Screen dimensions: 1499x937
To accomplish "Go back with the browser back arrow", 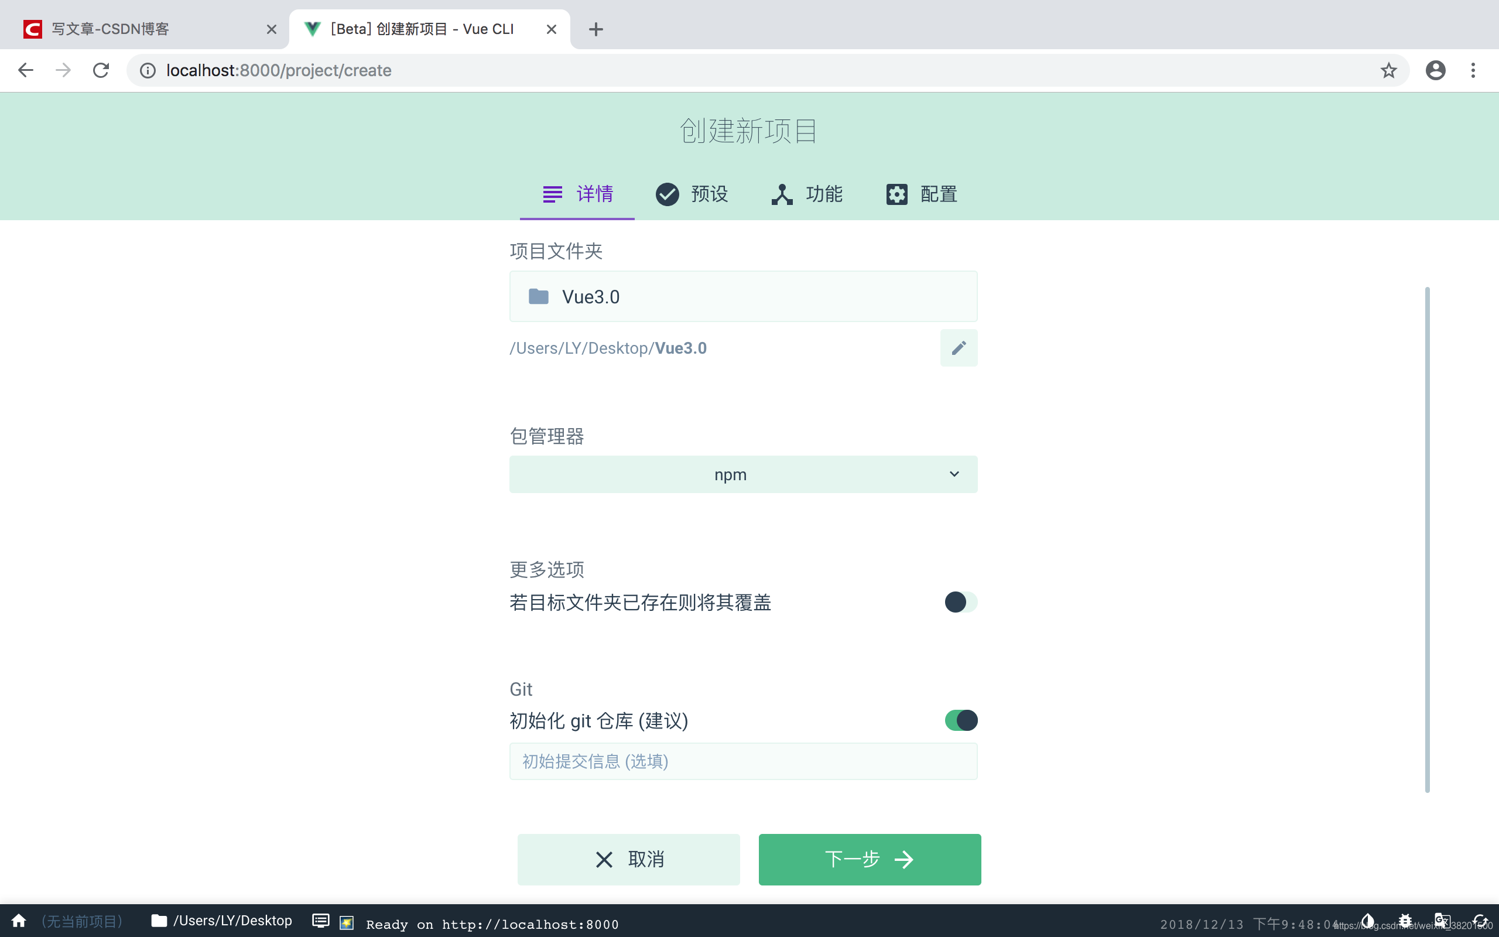I will [x=25, y=70].
